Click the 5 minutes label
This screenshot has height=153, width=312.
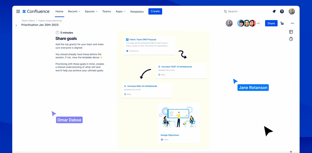(x=67, y=32)
